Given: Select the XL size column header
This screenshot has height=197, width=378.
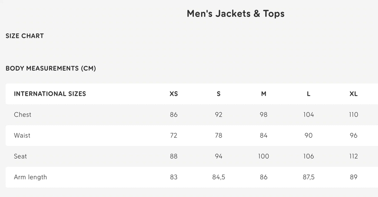Looking at the screenshot, I should click(353, 94).
